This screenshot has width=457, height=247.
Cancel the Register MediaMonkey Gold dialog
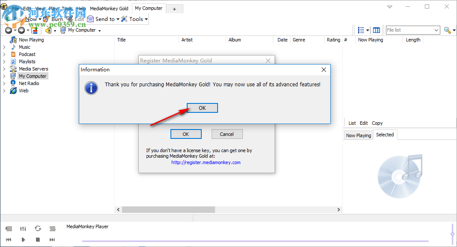[x=227, y=134]
